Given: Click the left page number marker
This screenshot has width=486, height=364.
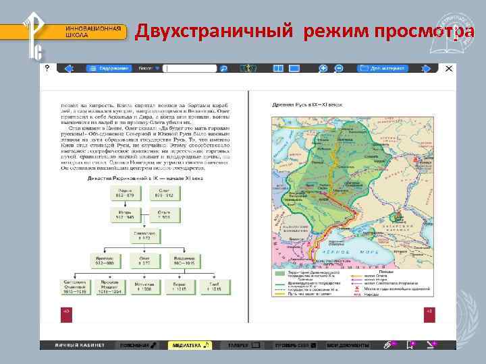Looking at the screenshot, I should coord(66,315).
